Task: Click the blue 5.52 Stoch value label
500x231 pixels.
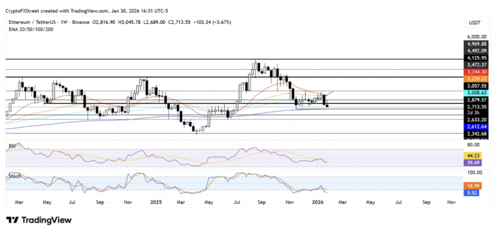Action: click(x=470, y=193)
